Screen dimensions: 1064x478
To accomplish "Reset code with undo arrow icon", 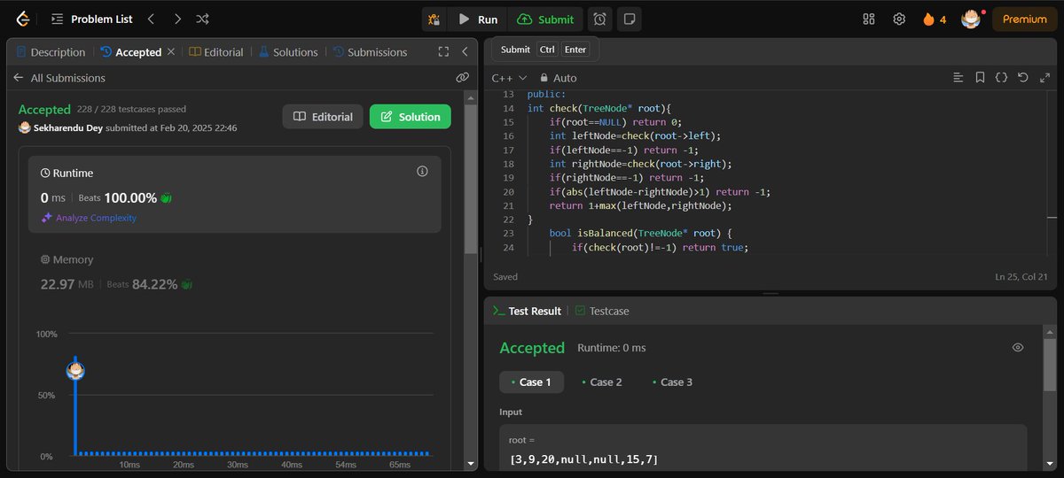I will 1022,78.
